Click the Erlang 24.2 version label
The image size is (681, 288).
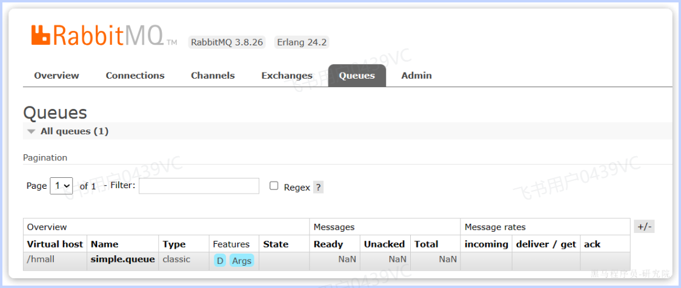click(x=302, y=42)
